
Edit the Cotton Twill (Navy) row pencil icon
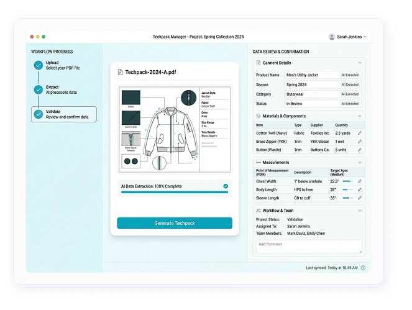point(360,133)
